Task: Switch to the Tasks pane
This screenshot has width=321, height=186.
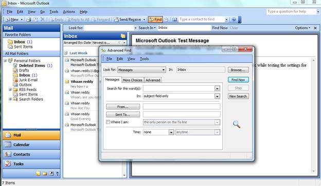Action: (31, 164)
